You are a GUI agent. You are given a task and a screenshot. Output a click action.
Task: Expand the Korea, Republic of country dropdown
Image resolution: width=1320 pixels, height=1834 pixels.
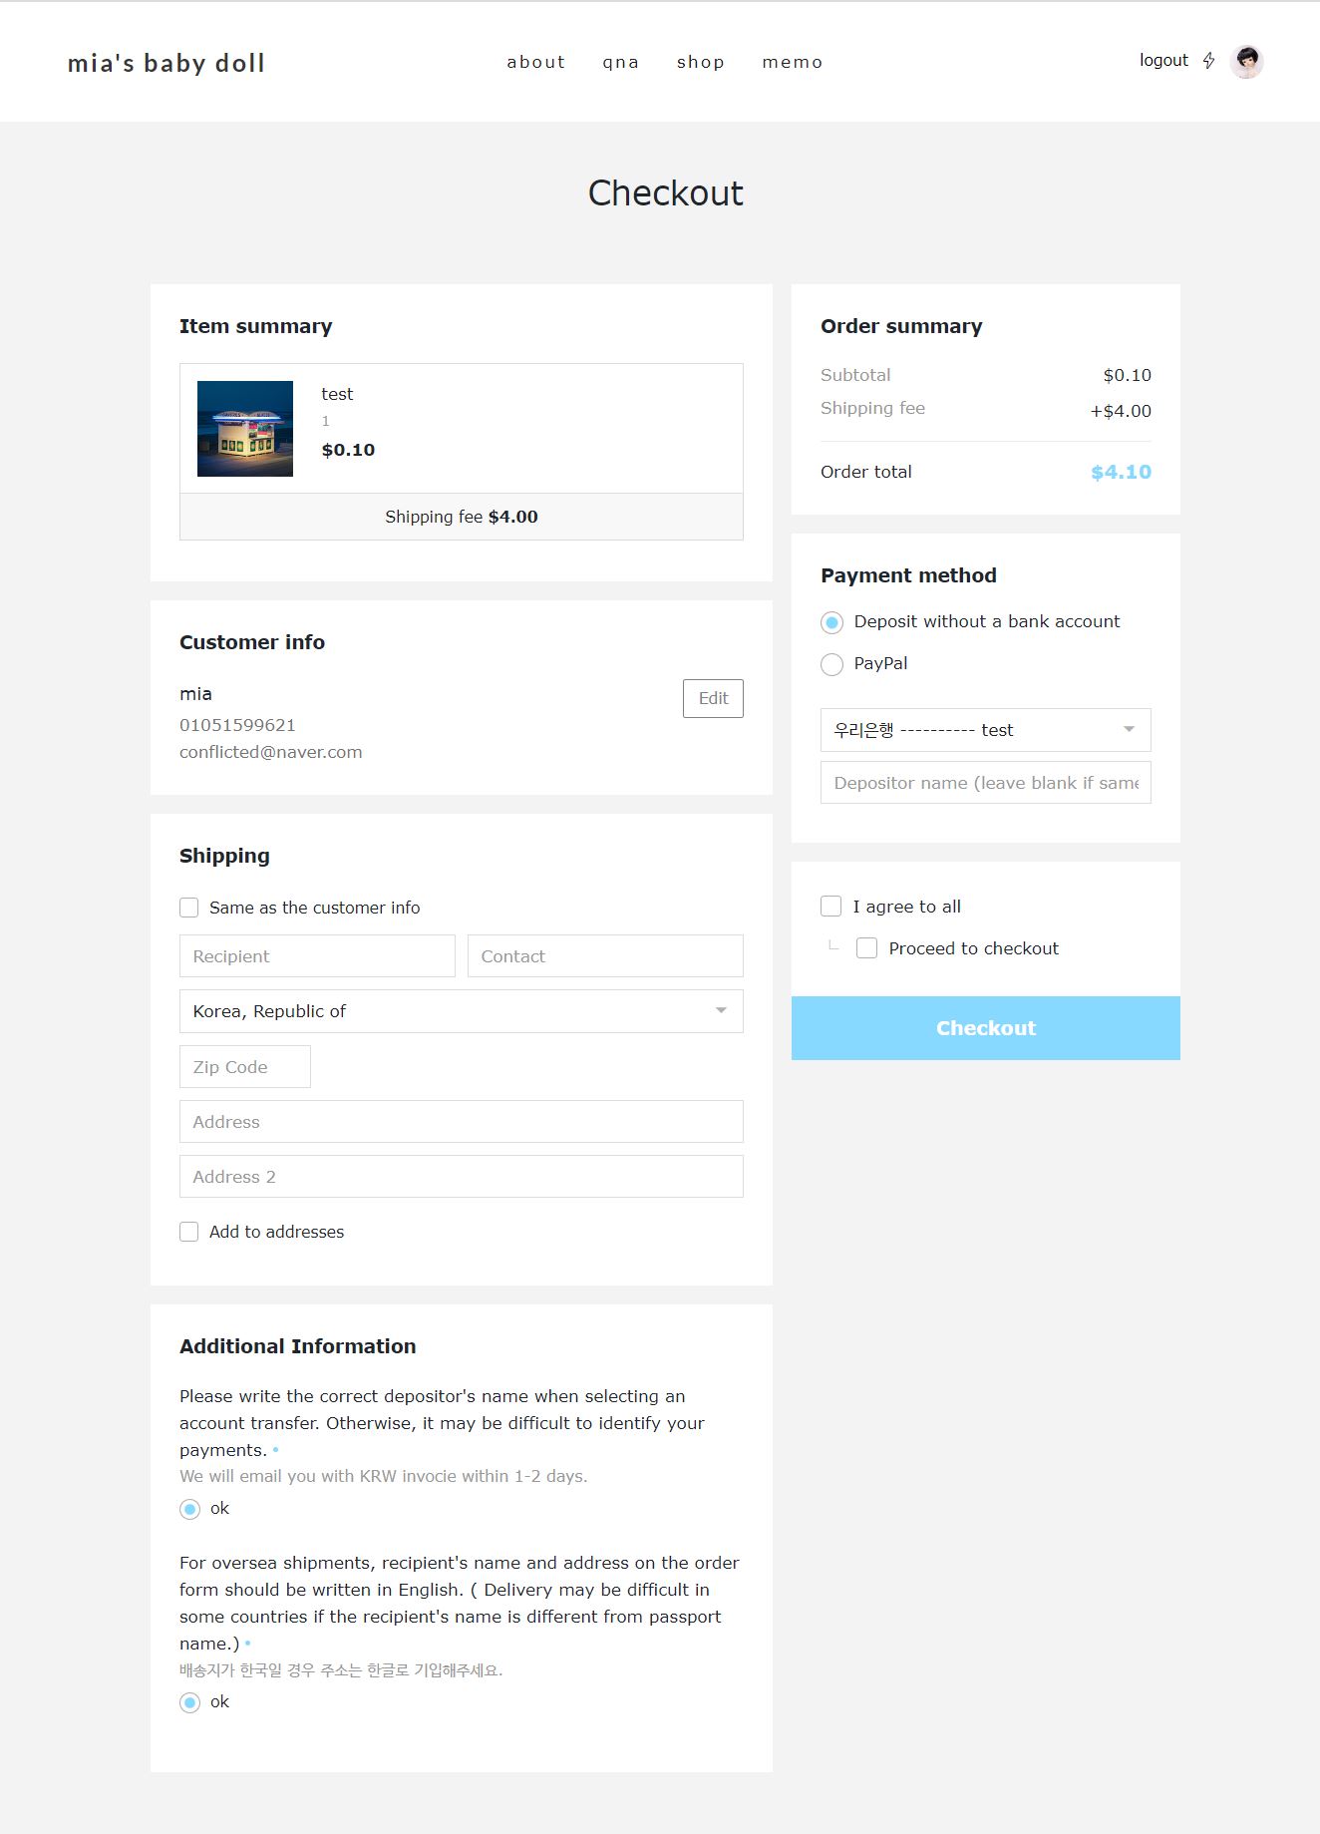click(x=462, y=1011)
